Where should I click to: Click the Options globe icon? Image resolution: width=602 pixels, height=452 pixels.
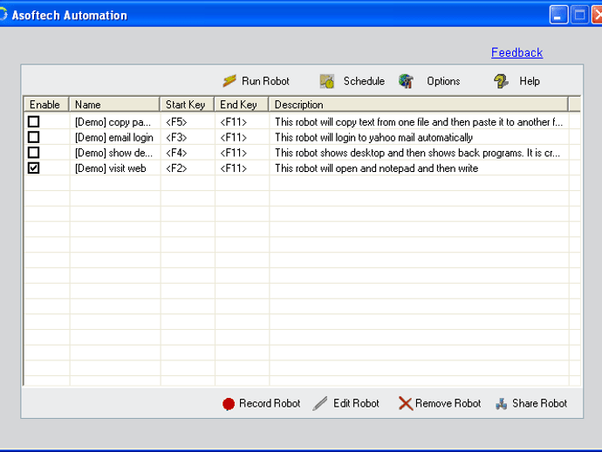pyautogui.click(x=406, y=81)
